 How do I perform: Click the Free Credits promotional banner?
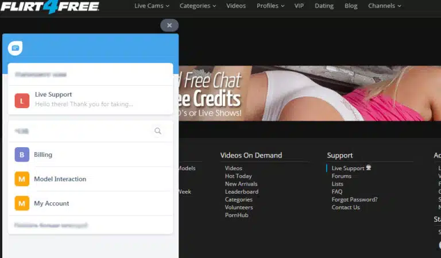click(x=310, y=93)
